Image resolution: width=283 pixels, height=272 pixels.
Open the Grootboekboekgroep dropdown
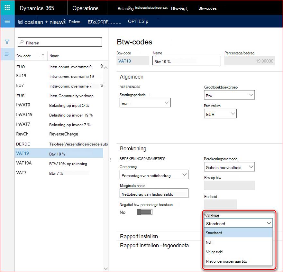point(229,95)
